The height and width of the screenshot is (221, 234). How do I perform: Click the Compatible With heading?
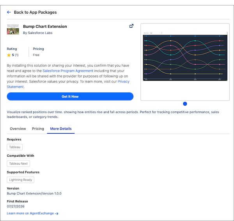click(x=20, y=156)
